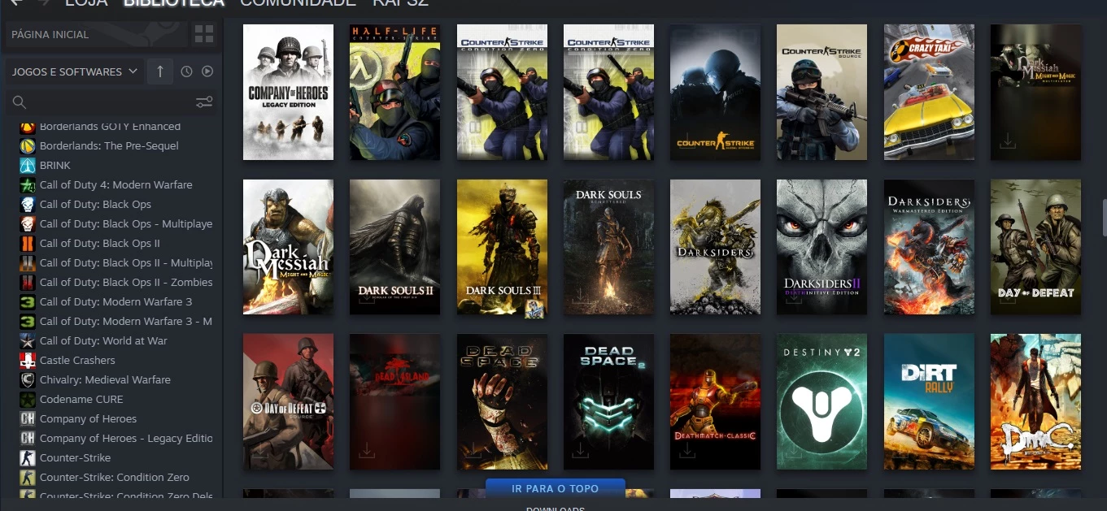Select Call of Duty: Black Ops in the list
The image size is (1107, 511).
coord(95,205)
